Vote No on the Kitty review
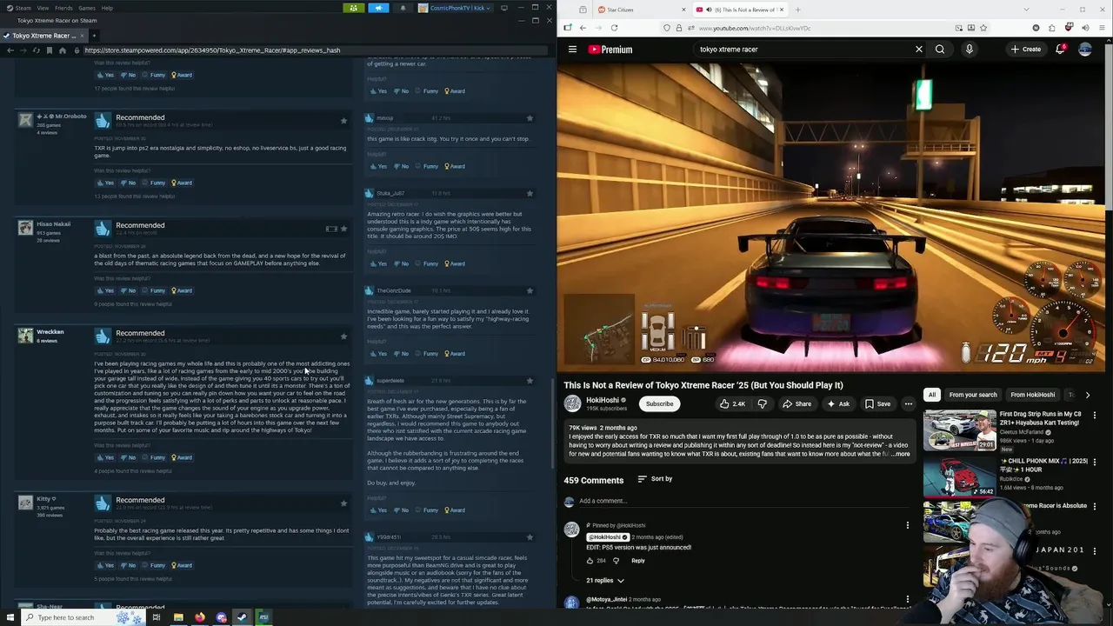 (x=129, y=565)
